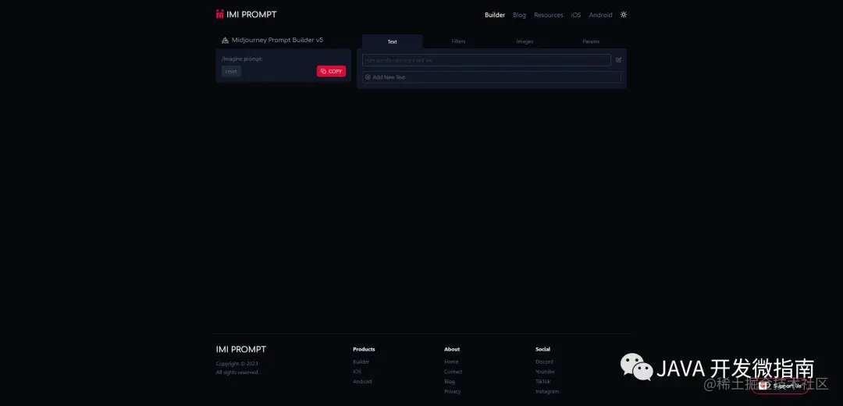
Task: Toggle the light/dark theme sun icon
Action: pos(624,15)
